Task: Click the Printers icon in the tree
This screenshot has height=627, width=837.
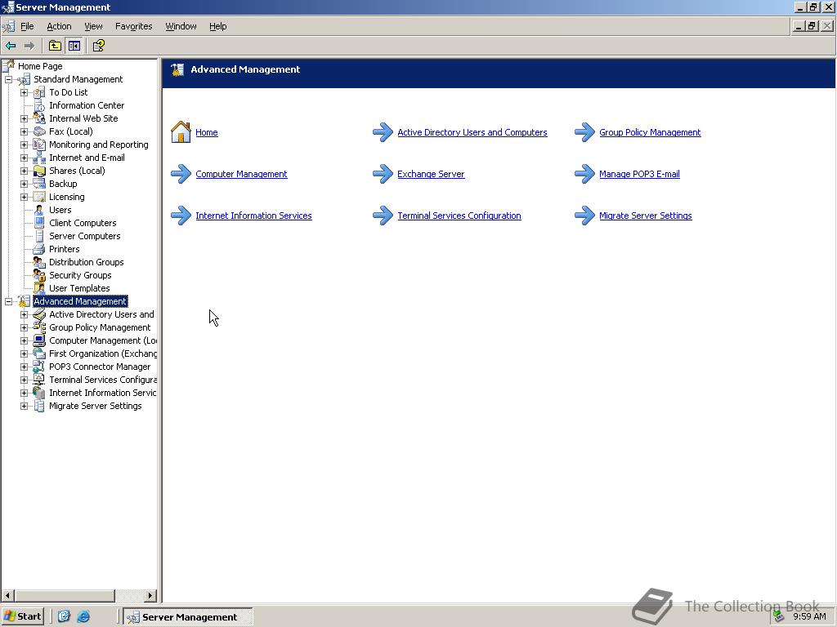Action: pyautogui.click(x=39, y=249)
